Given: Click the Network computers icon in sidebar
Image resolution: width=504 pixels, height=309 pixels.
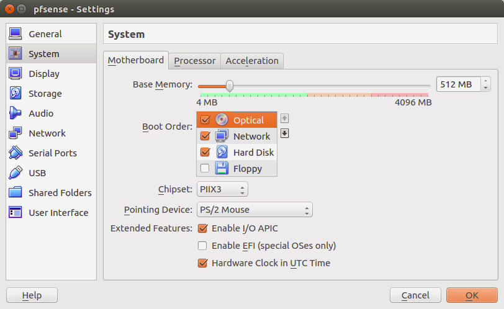Looking at the screenshot, I should point(15,133).
